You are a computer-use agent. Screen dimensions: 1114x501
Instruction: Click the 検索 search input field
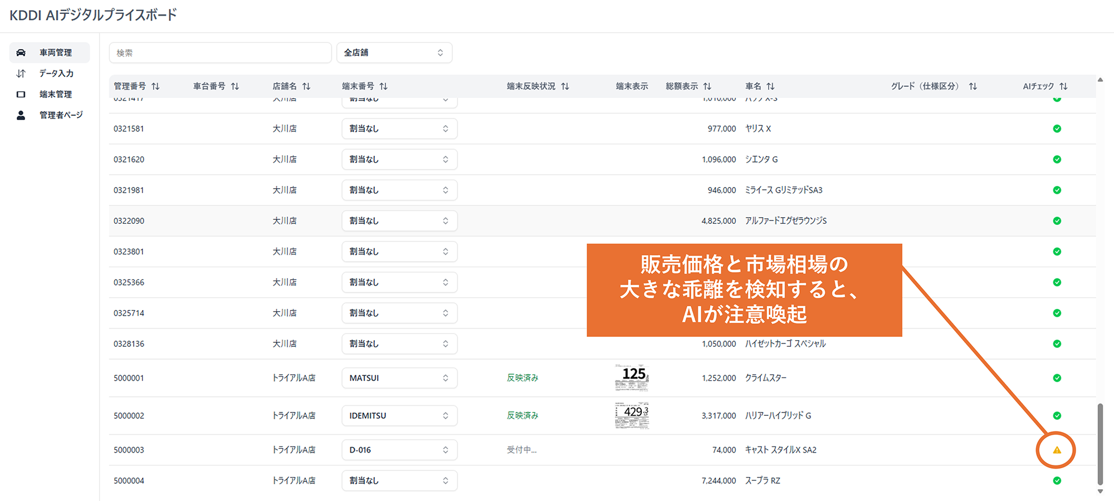220,53
